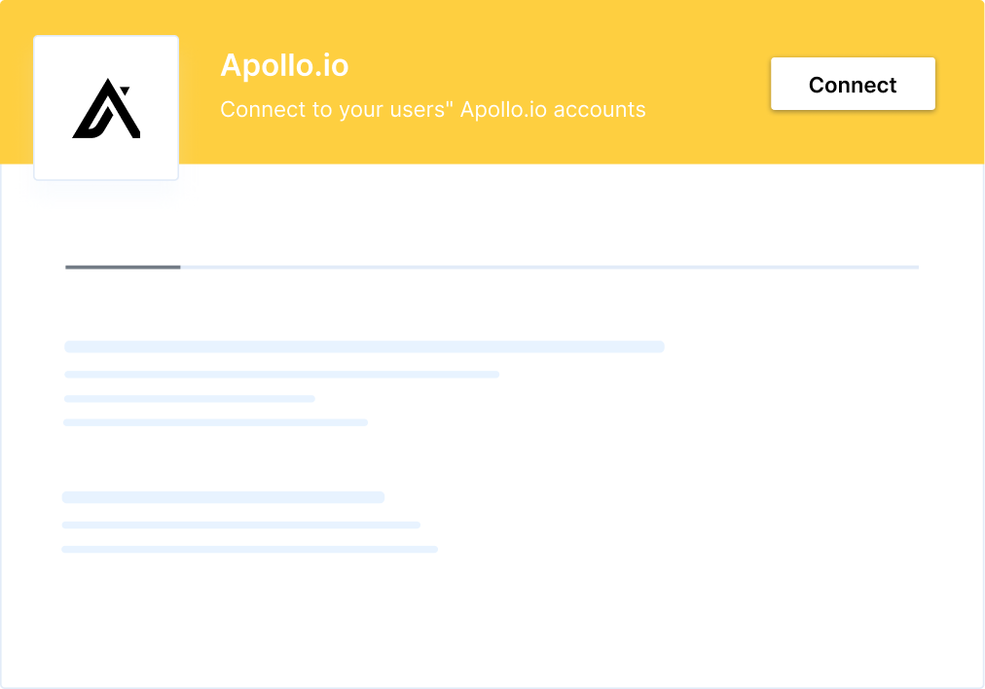Click the dark filled segment of the progress bar
985x689 pixels.
pyautogui.click(x=122, y=267)
